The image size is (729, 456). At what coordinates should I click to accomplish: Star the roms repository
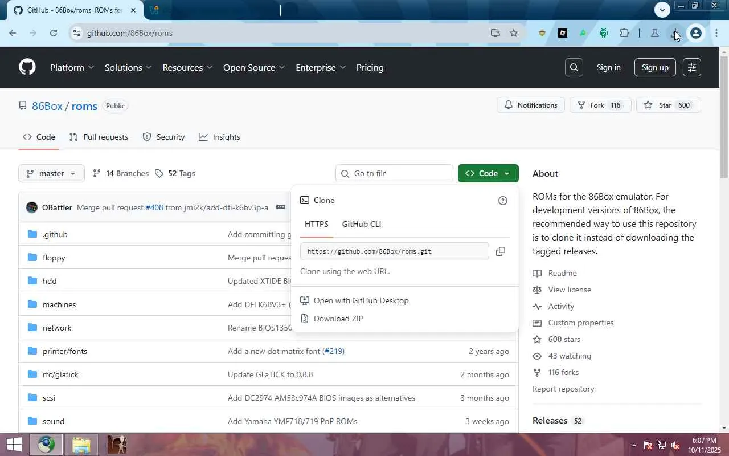pyautogui.click(x=668, y=105)
